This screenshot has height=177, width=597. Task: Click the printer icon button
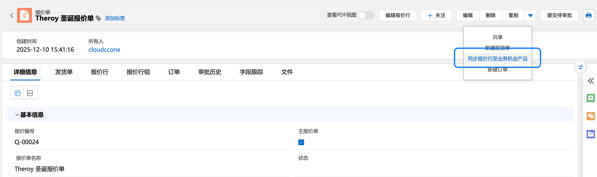(x=588, y=16)
